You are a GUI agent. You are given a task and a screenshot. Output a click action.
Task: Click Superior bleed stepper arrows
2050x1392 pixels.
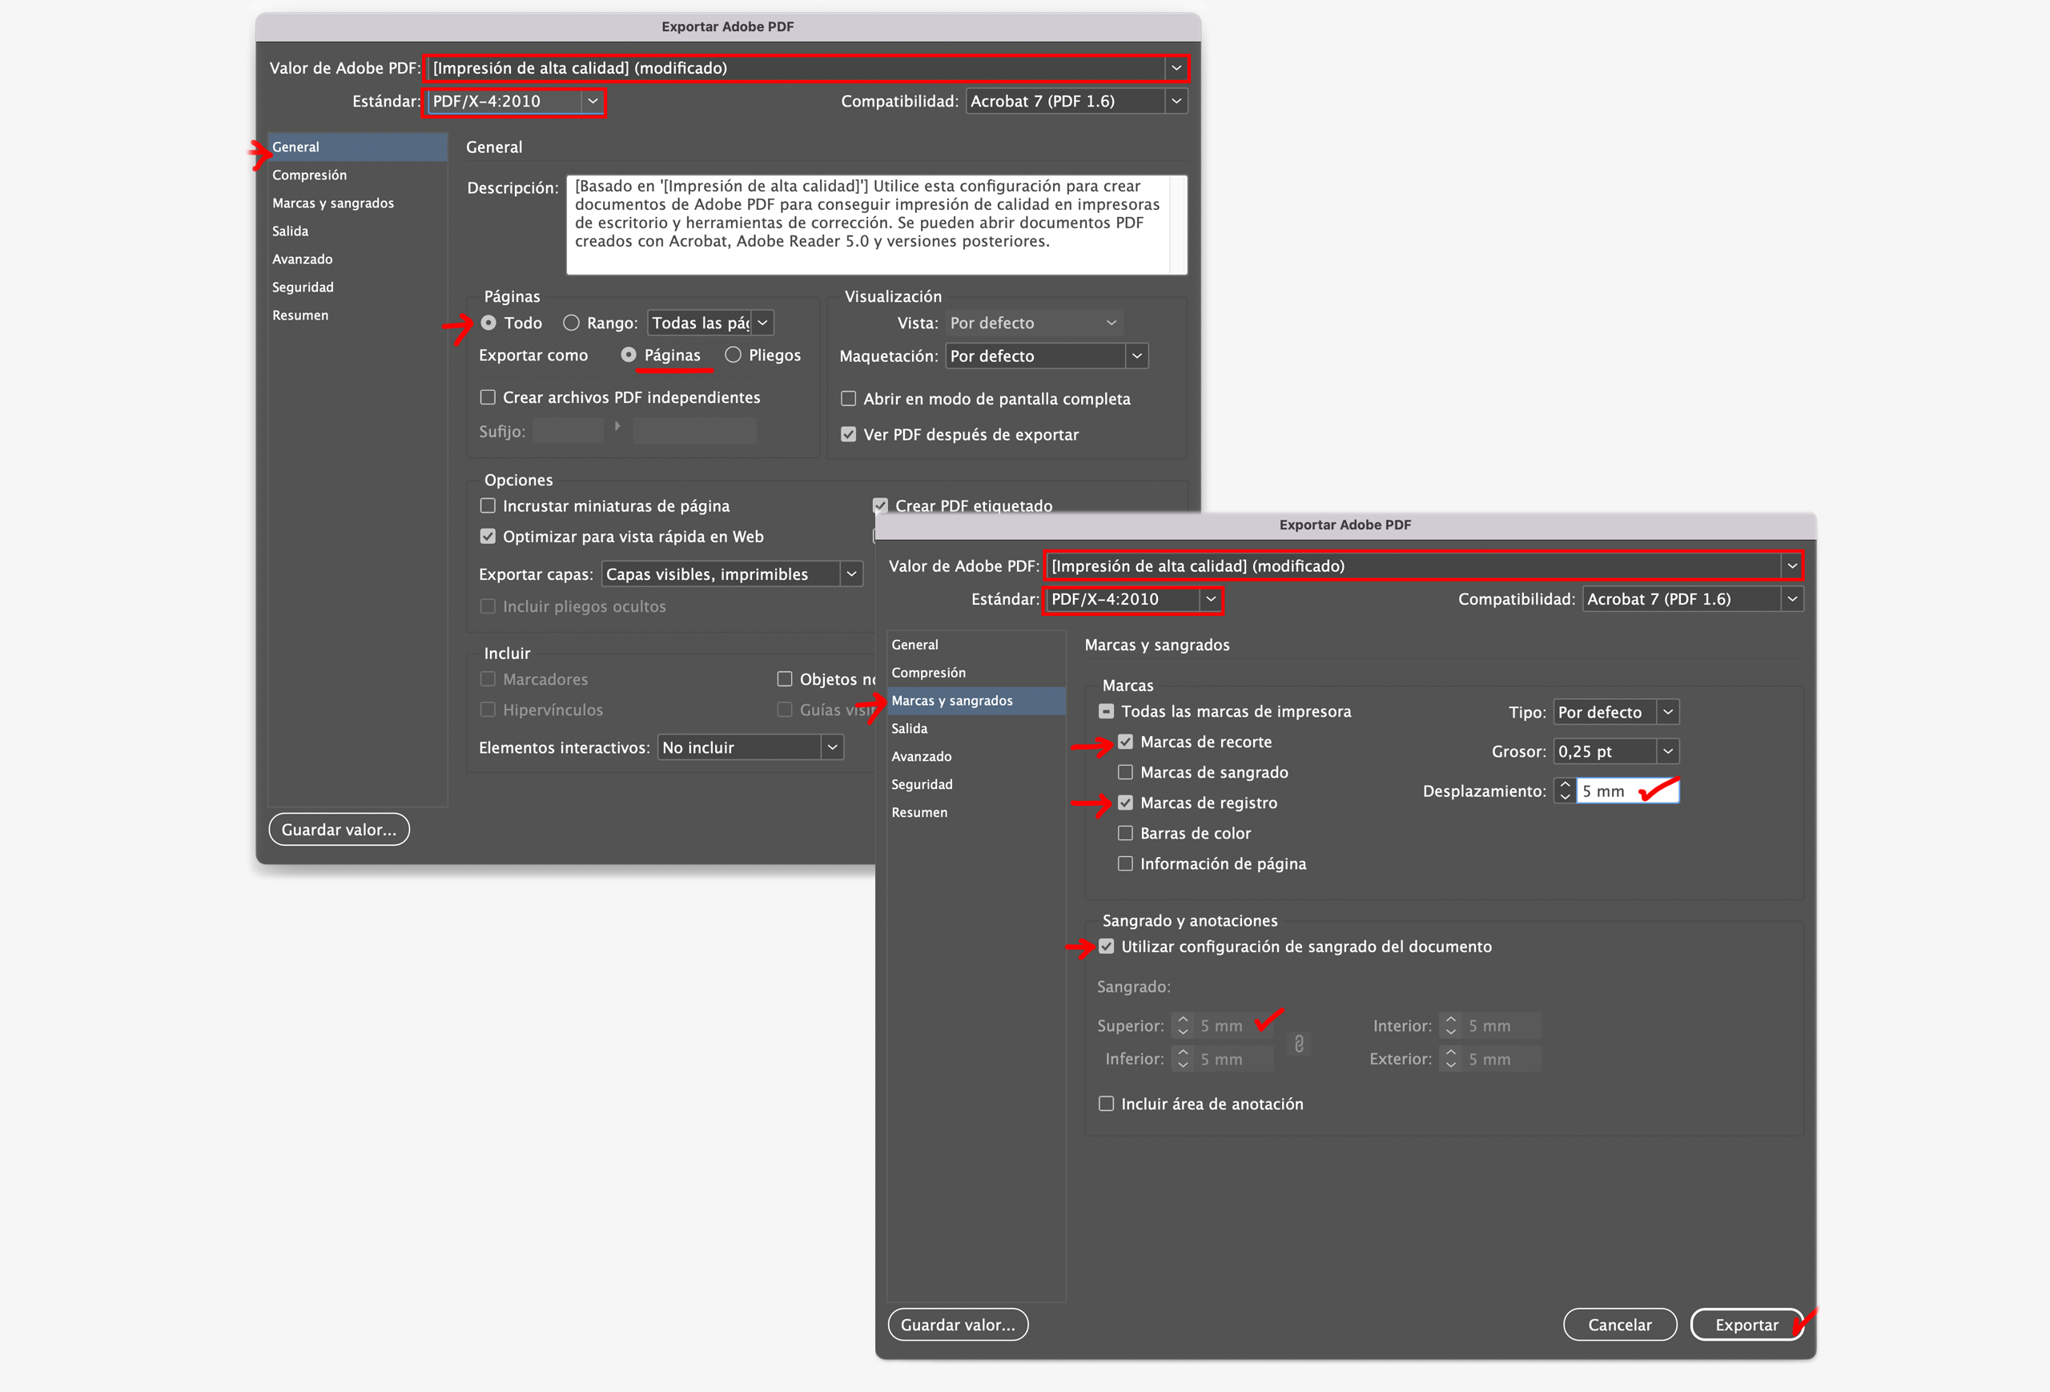[x=1183, y=1026]
